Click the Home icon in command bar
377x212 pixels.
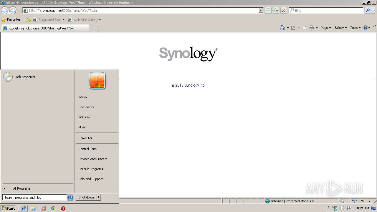coord(282,28)
